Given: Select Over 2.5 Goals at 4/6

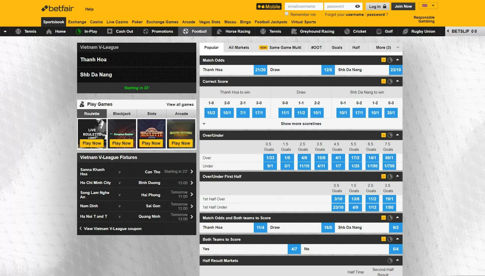Looking at the screenshot, I should click(304, 158).
